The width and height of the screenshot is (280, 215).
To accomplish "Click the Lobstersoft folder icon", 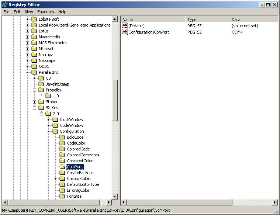I will pos(34,19).
